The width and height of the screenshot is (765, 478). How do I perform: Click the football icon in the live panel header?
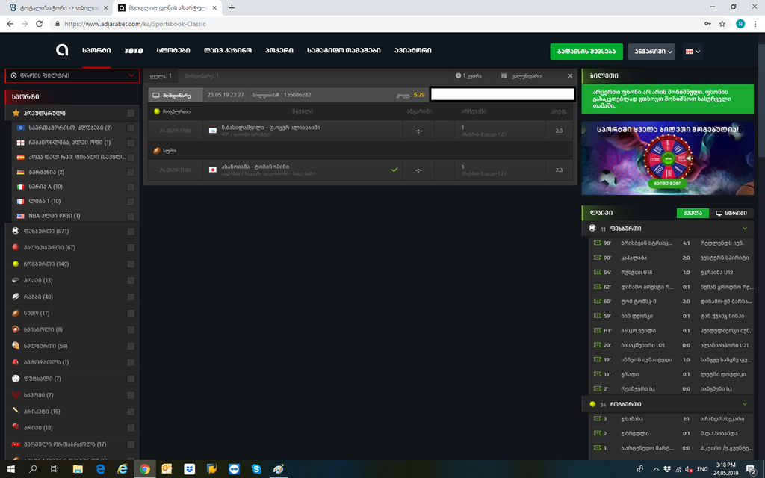tap(592, 228)
